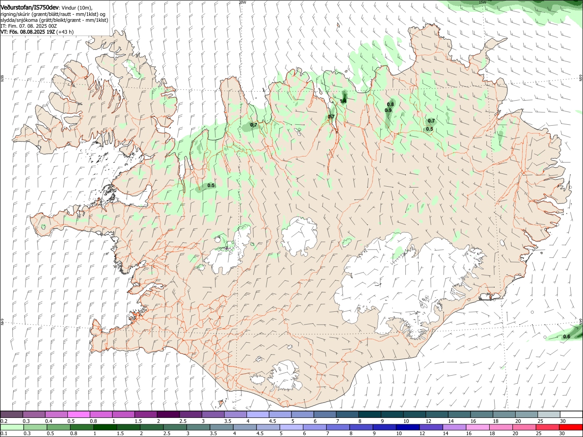The width and height of the screenshot is (583, 437).
Task: Click the Veðurstofan/IS750dev map title
Action: point(30,7)
